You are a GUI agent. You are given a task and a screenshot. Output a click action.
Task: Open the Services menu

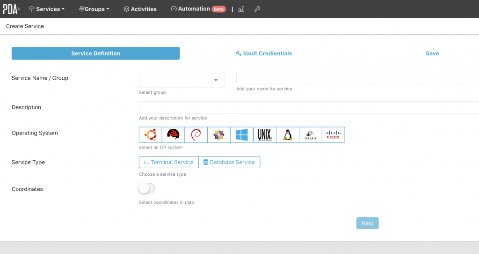[x=47, y=9]
